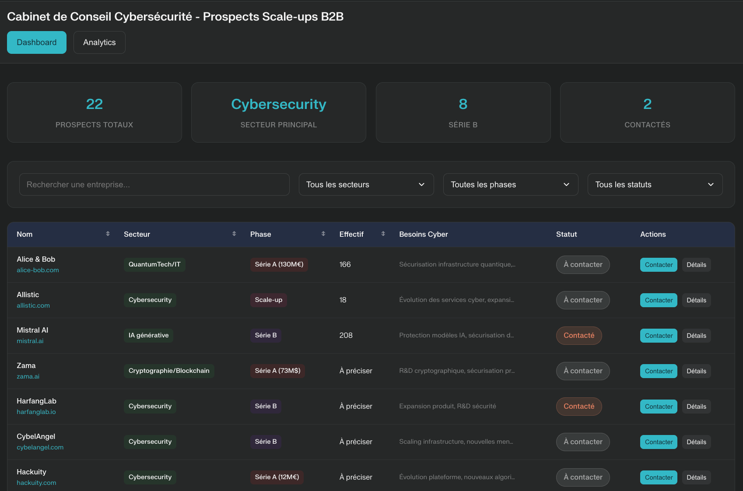Click Contacter for Allistic

tap(659, 300)
